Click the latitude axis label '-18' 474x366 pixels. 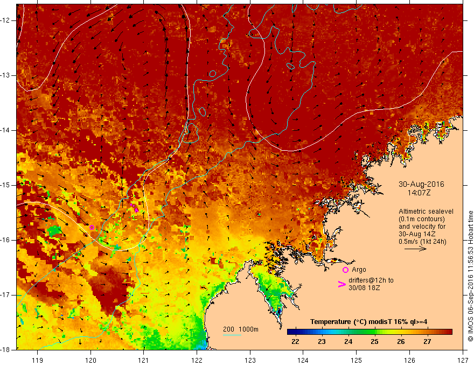[x=5, y=350]
